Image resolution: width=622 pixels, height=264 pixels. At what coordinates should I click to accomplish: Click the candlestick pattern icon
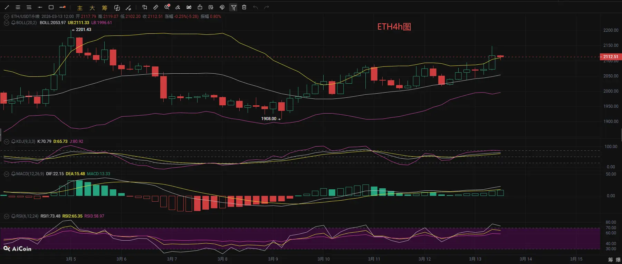pos(189,7)
